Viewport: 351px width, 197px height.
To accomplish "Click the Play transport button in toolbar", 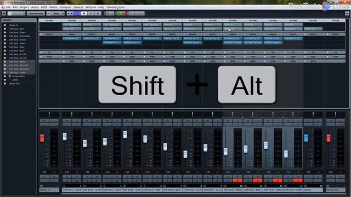I will point(91,14).
